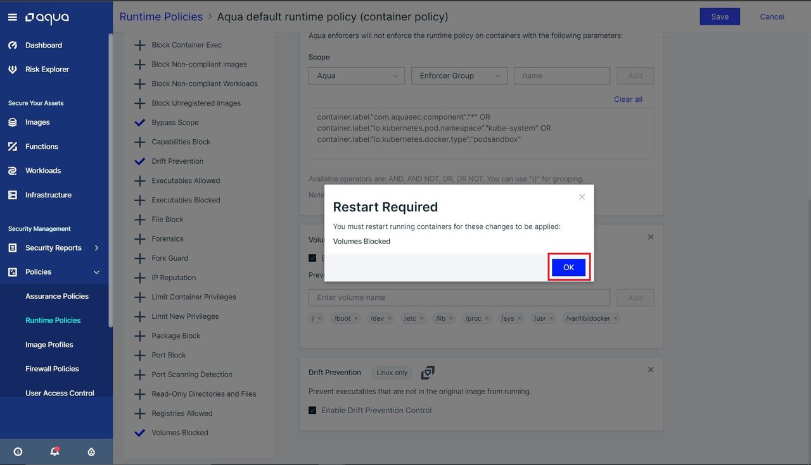Add Read-Only Directories and Files control

140,394
